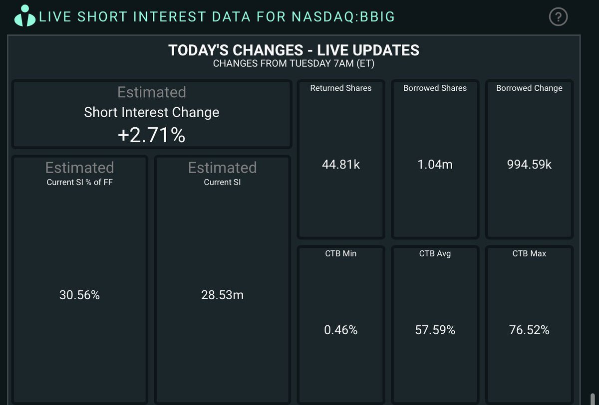Select the 57.59% CTB avg value
599x405 pixels.
[435, 330]
